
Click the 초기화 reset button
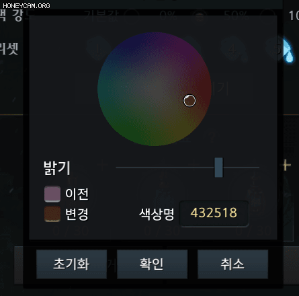72,264
